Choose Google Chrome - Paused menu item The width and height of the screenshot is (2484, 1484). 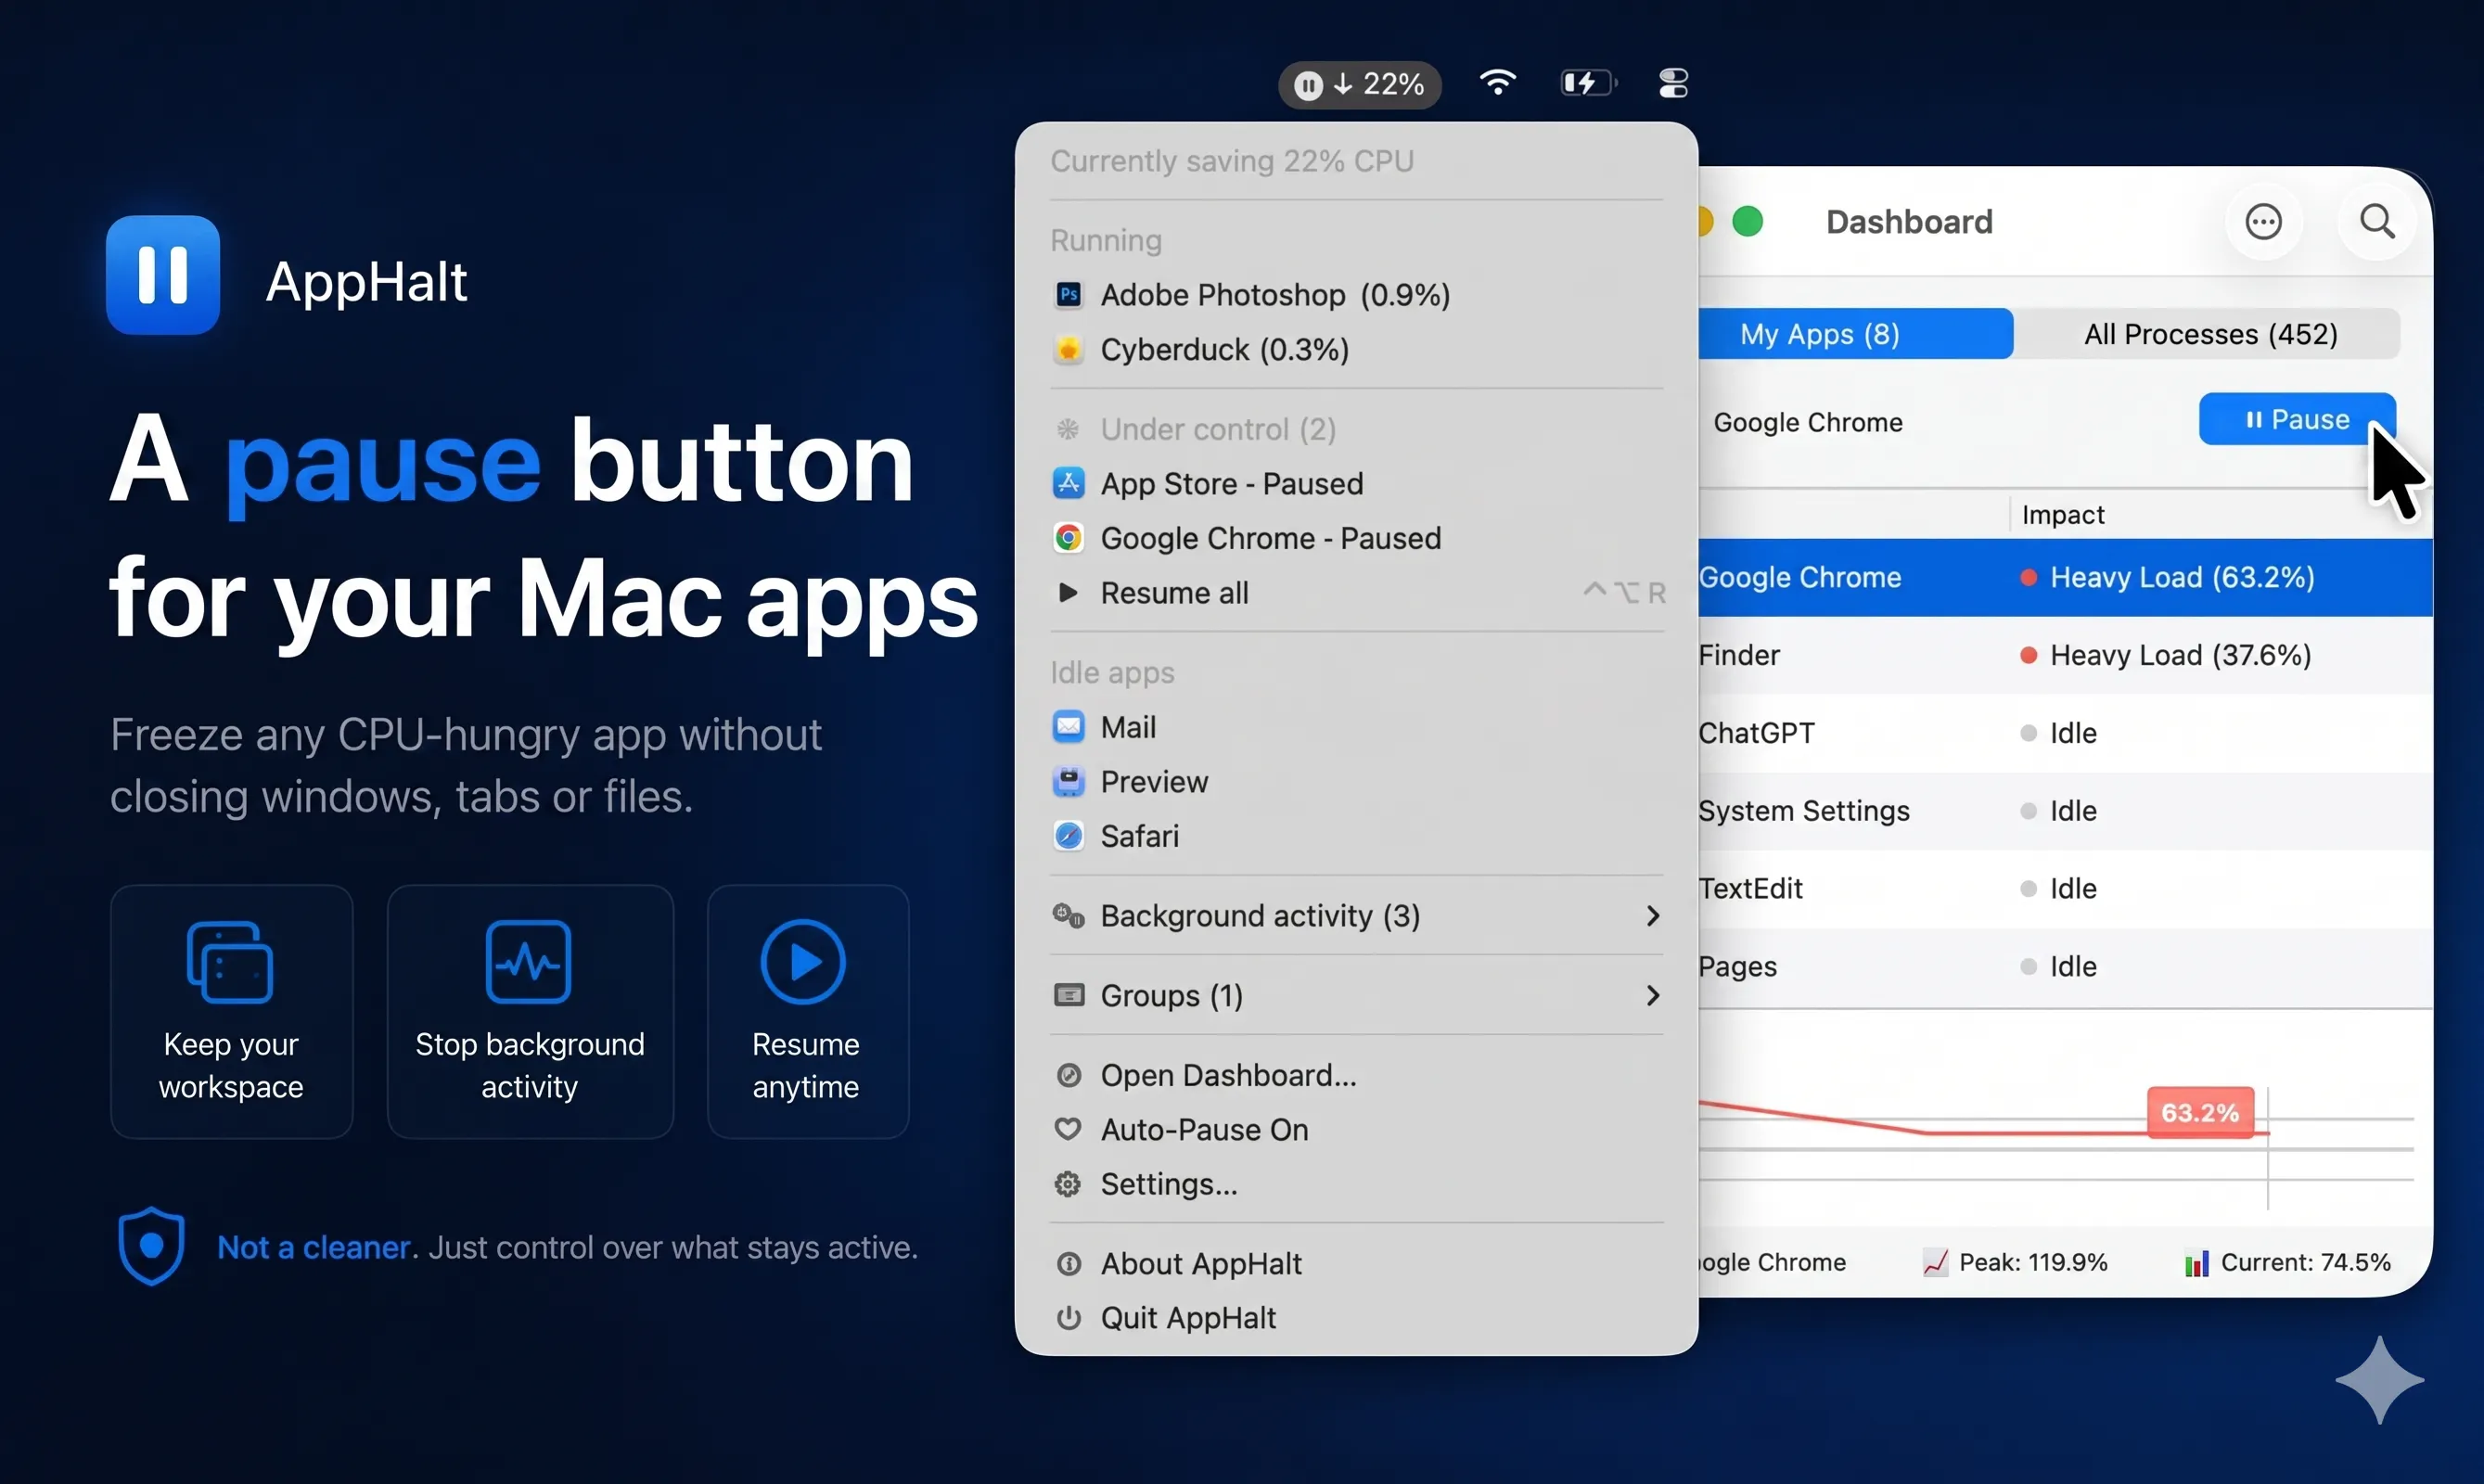coord(1356,538)
